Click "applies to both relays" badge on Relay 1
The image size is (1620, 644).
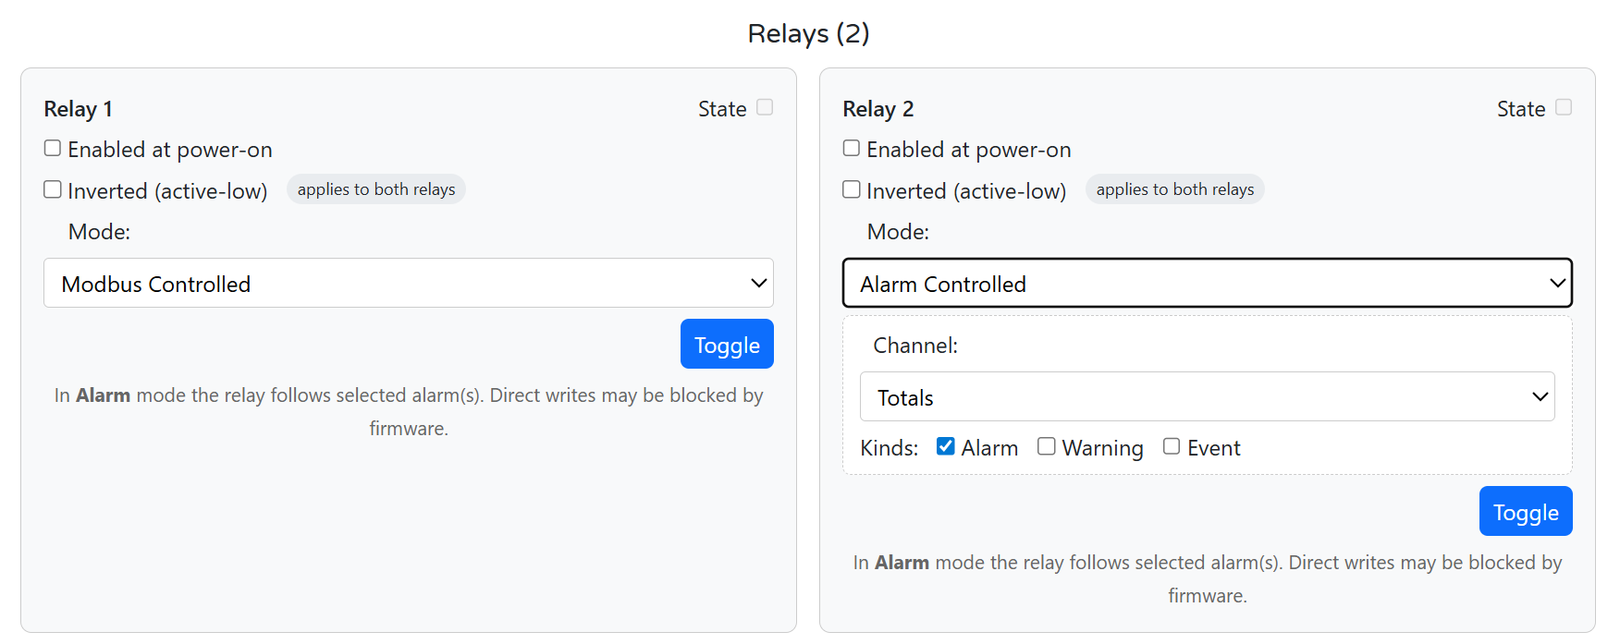click(x=375, y=188)
